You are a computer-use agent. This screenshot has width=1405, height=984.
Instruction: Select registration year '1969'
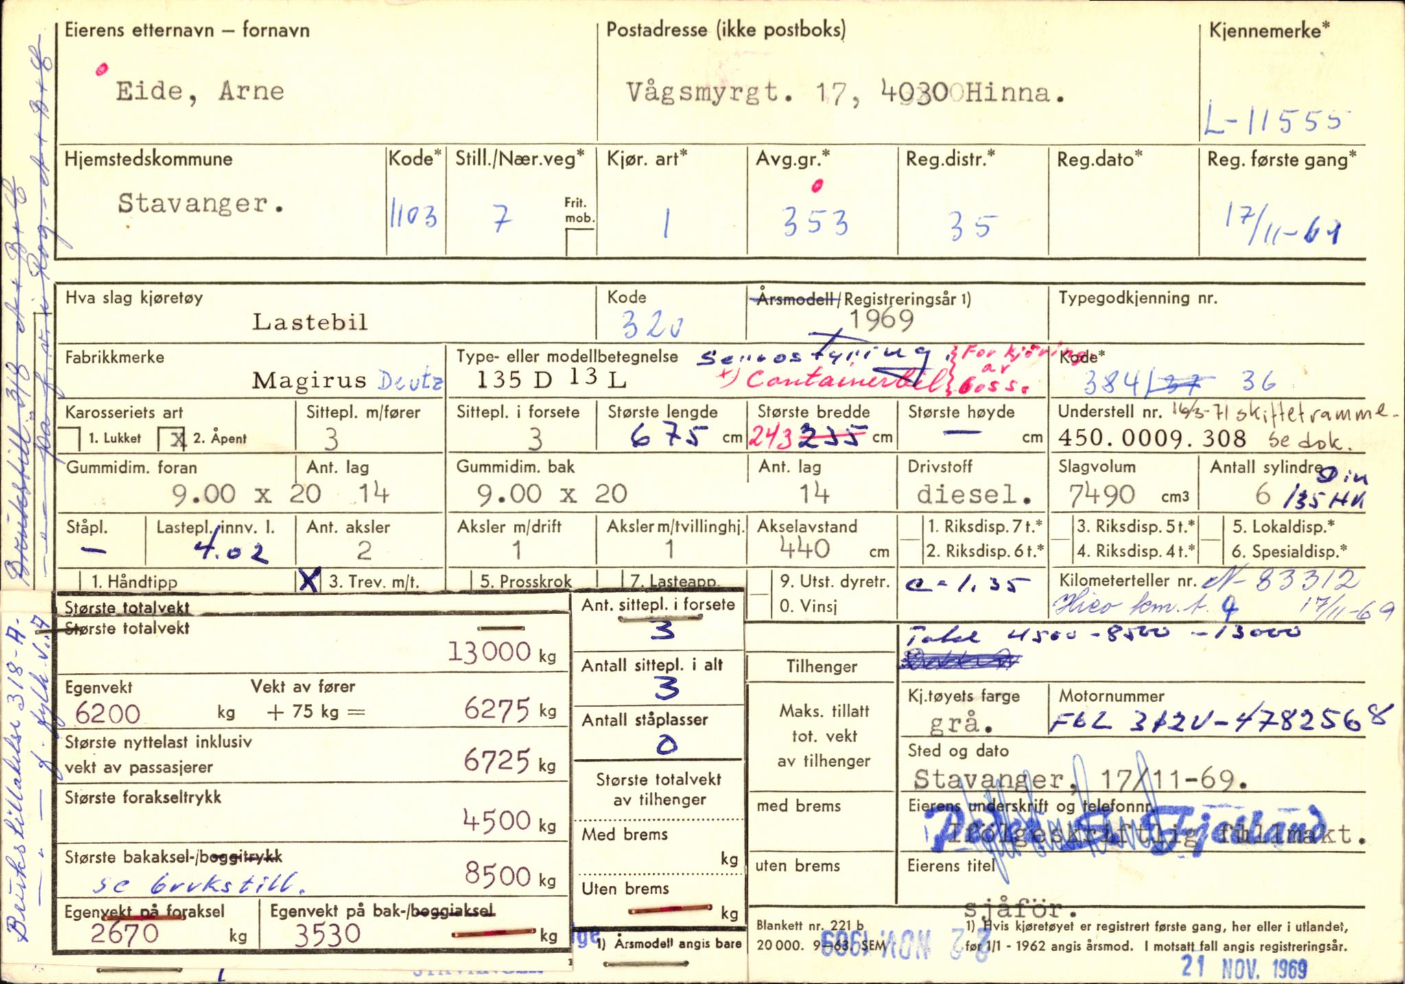[x=881, y=320]
